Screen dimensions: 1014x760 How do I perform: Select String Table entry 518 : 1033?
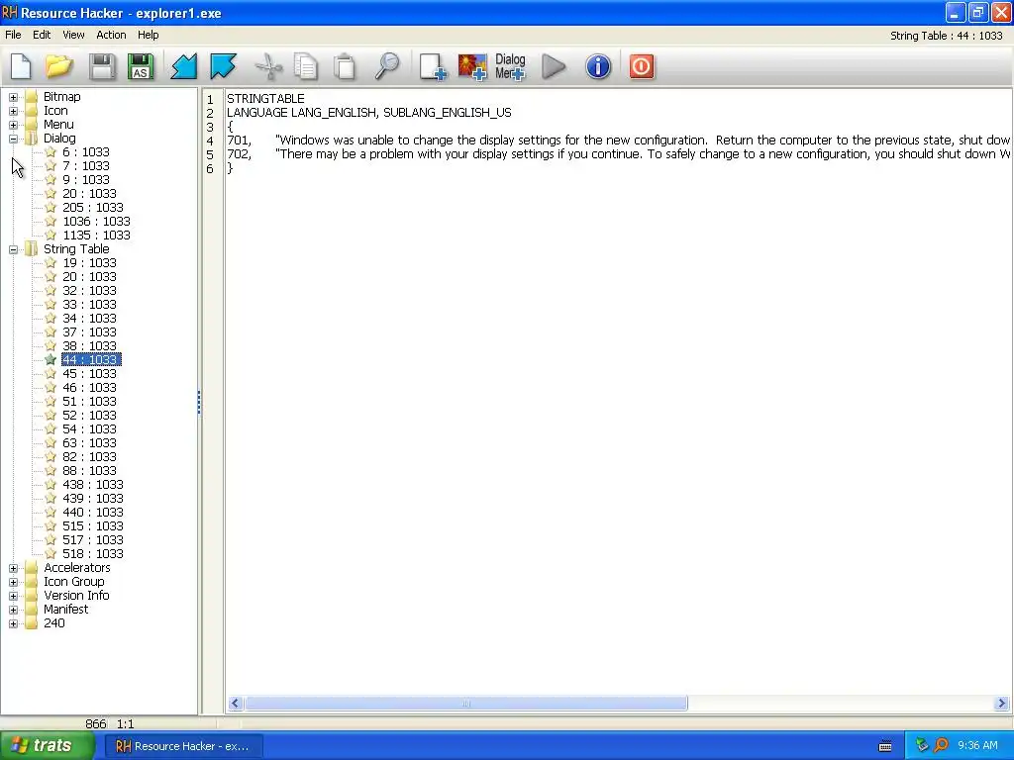tap(92, 554)
